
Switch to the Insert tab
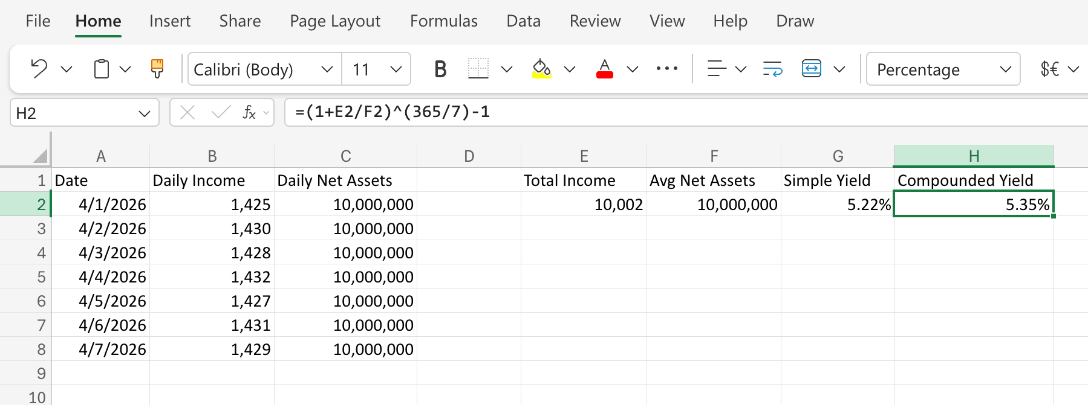coord(170,21)
